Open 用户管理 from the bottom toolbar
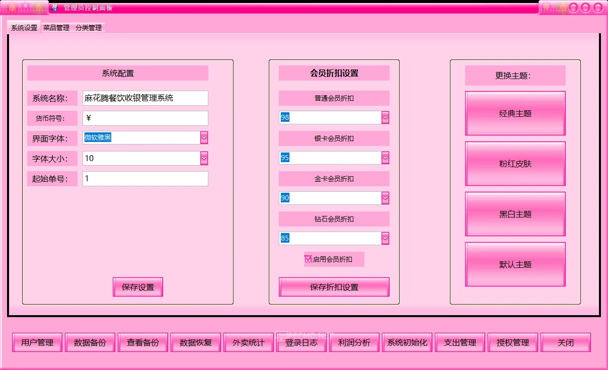This screenshot has height=370, width=608. [x=37, y=342]
